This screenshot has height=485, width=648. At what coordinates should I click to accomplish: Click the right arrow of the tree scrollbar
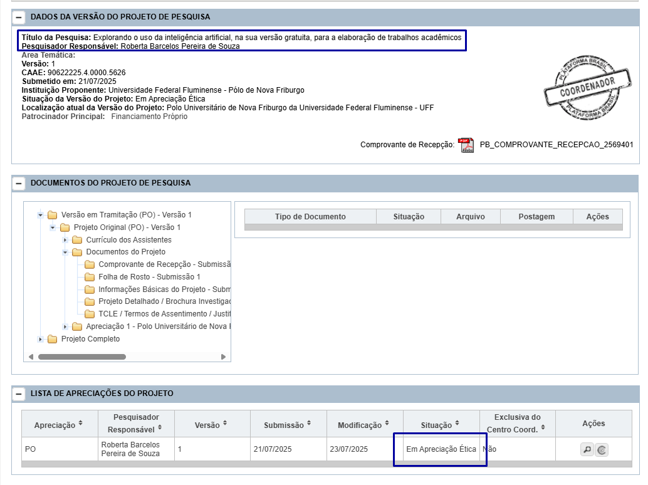pyautogui.click(x=224, y=357)
